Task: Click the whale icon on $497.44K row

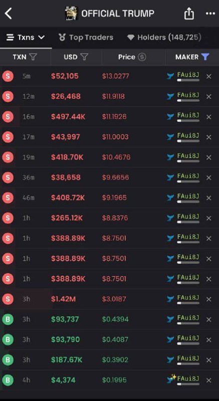Action: pyautogui.click(x=170, y=117)
